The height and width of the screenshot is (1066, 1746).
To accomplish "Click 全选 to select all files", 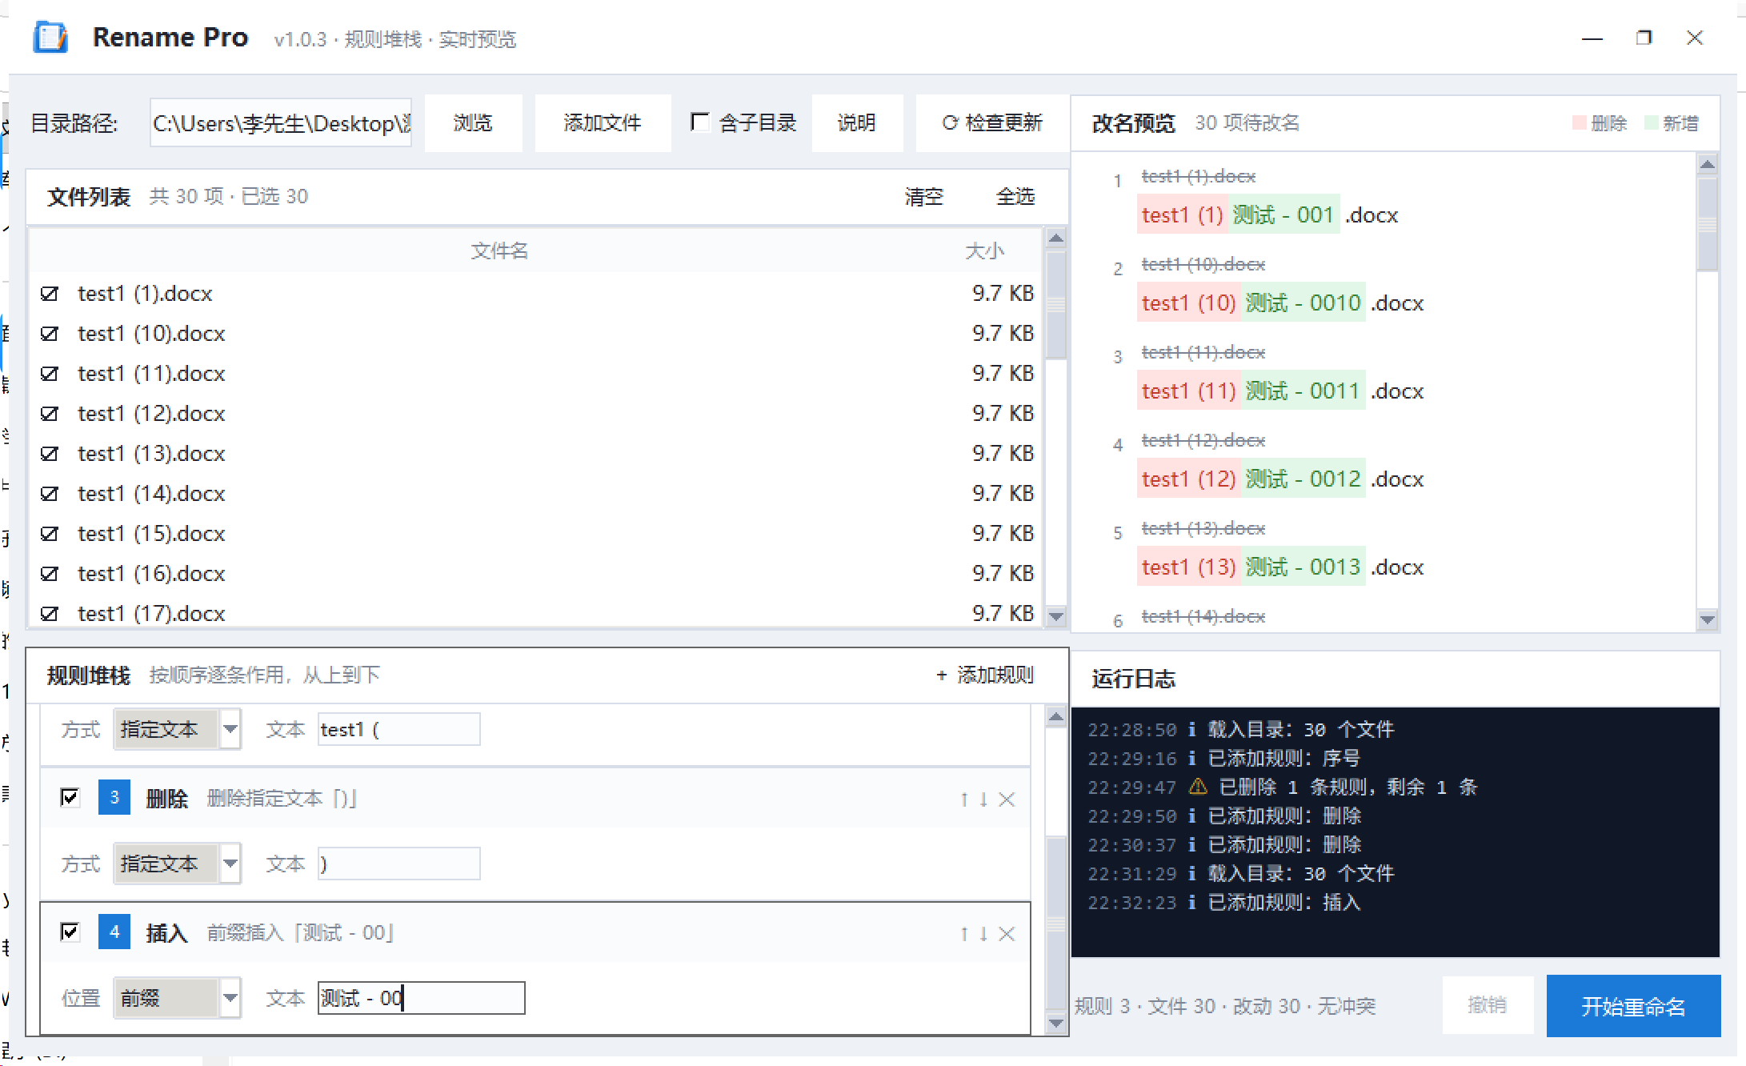I will tap(1015, 197).
